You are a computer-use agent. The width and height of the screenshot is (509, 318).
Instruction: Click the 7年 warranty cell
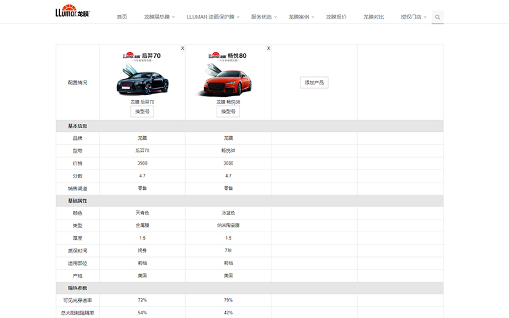point(228,251)
